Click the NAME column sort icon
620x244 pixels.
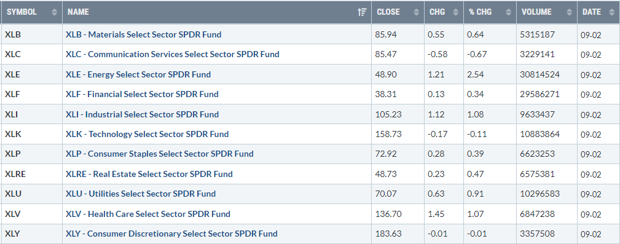pyautogui.click(x=362, y=12)
